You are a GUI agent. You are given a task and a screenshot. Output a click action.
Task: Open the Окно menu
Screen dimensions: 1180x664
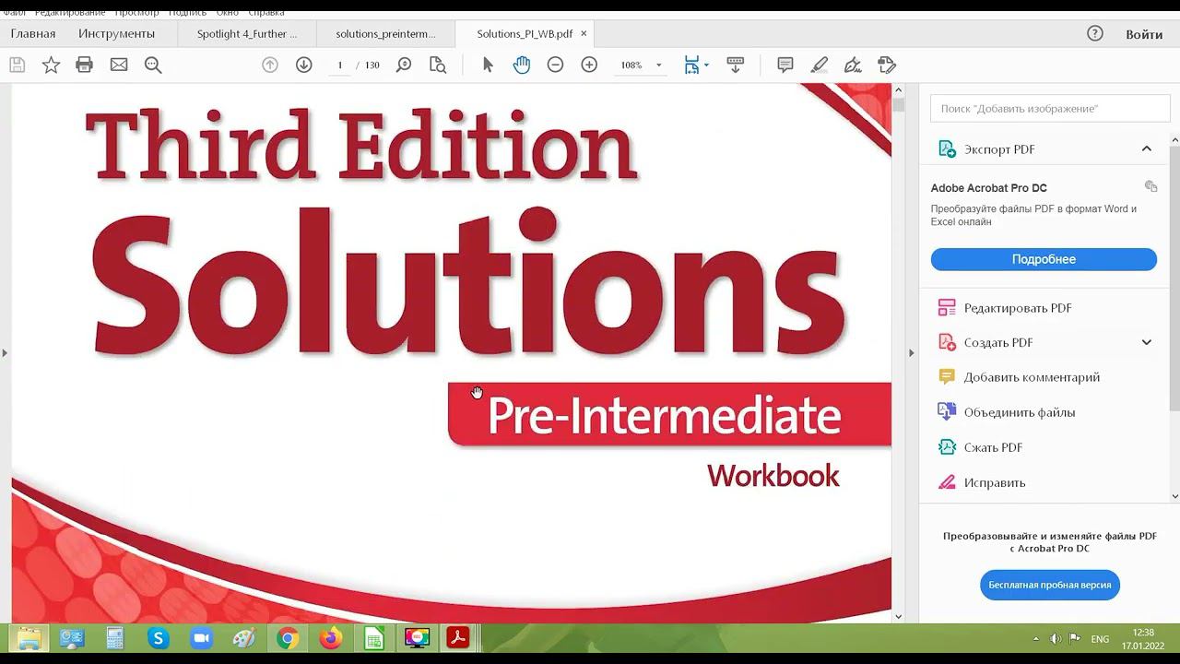click(227, 13)
